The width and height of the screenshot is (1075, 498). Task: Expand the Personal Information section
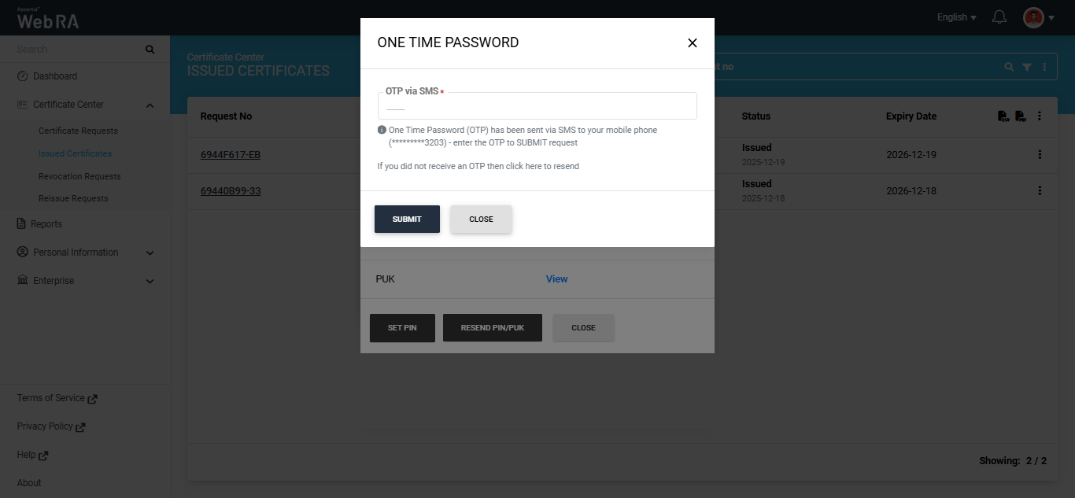tap(150, 253)
